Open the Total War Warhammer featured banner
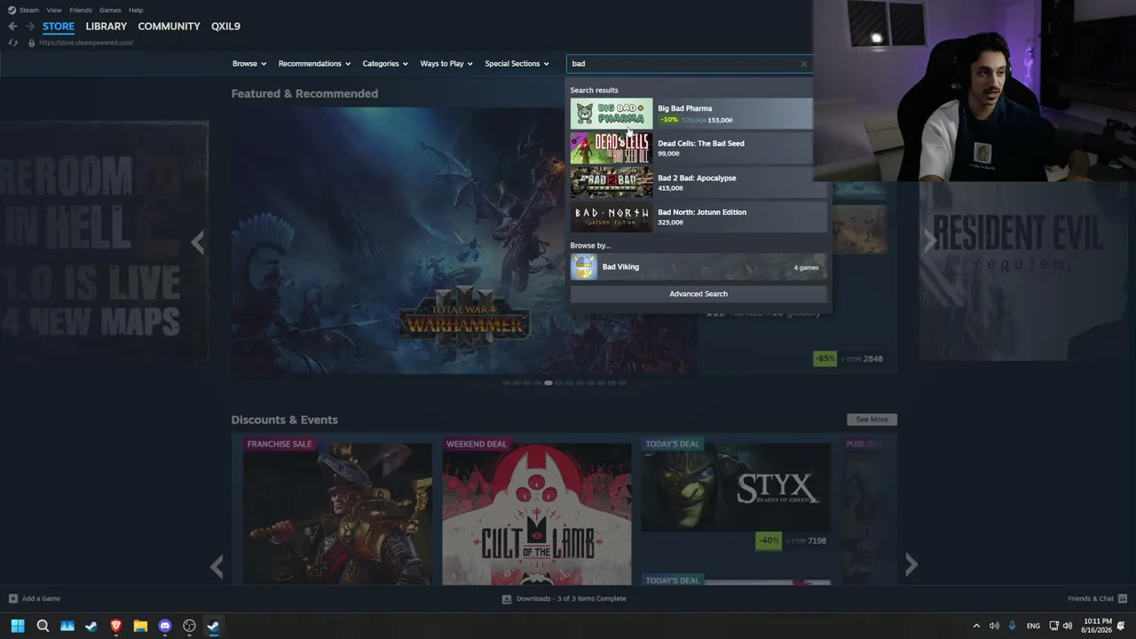Image resolution: width=1136 pixels, height=639 pixels. point(463,241)
